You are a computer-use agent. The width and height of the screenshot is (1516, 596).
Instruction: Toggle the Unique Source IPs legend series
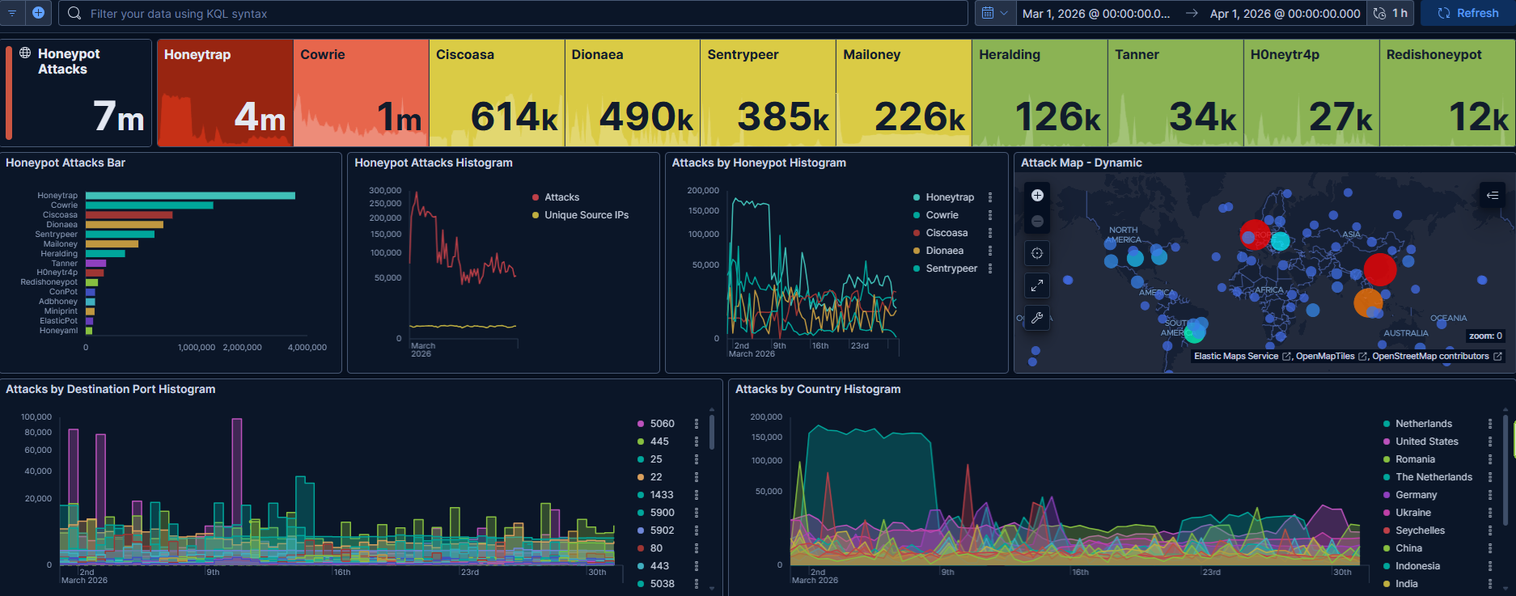tap(586, 215)
